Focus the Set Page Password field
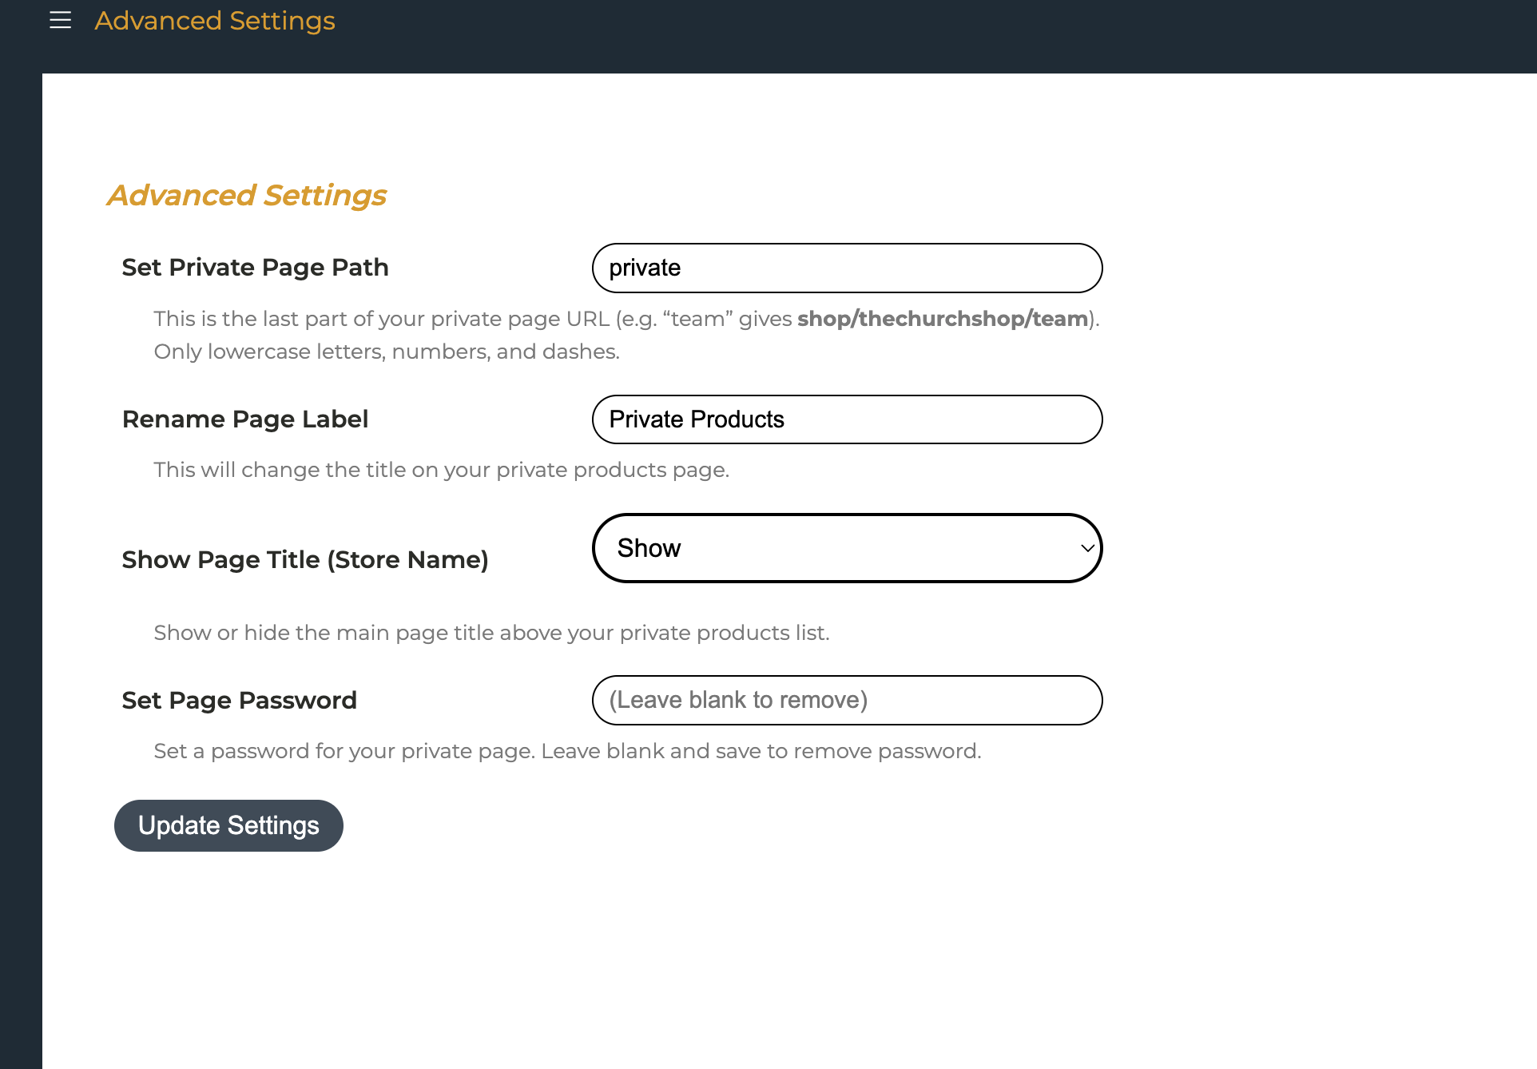1537x1069 pixels. [847, 700]
